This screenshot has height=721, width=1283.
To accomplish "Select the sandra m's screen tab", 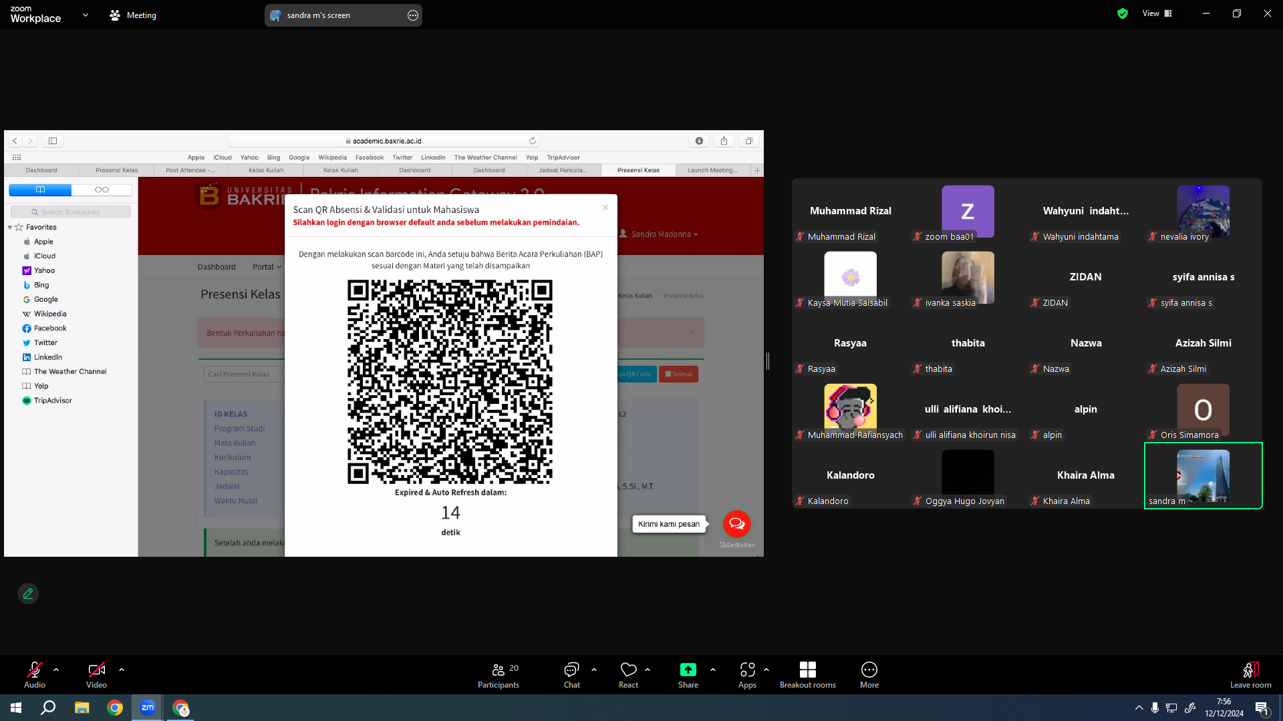I will (x=343, y=15).
